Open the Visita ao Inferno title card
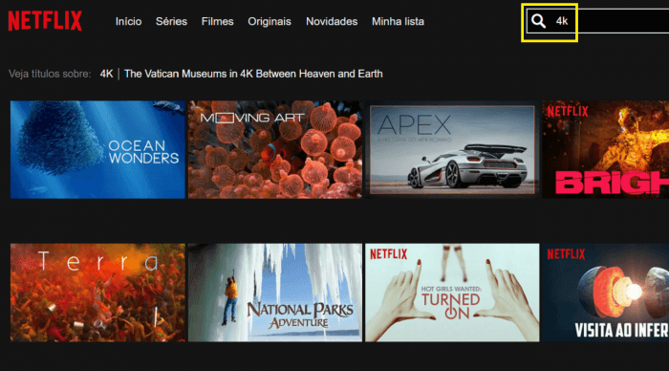Screen dimensions: 669x371 click(x=605, y=293)
